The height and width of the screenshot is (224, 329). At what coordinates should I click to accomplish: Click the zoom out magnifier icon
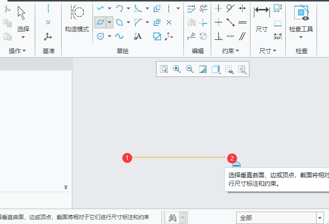pos(189,70)
